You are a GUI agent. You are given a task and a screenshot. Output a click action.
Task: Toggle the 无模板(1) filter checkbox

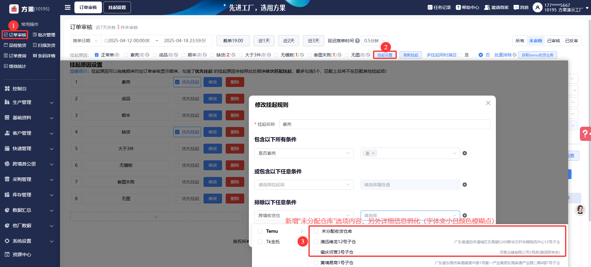[x=276, y=55]
